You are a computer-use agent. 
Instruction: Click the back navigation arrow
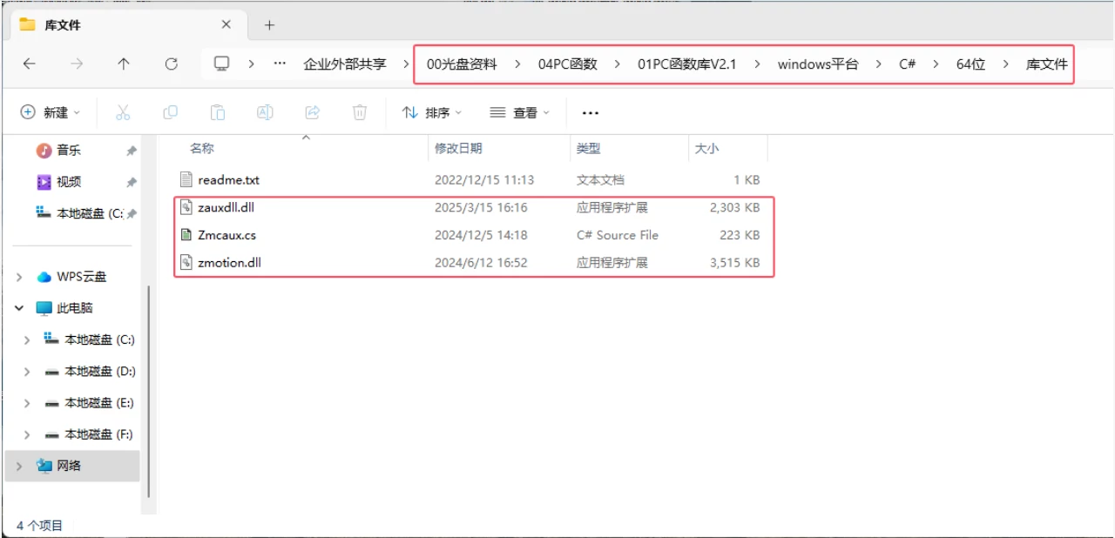(x=29, y=64)
